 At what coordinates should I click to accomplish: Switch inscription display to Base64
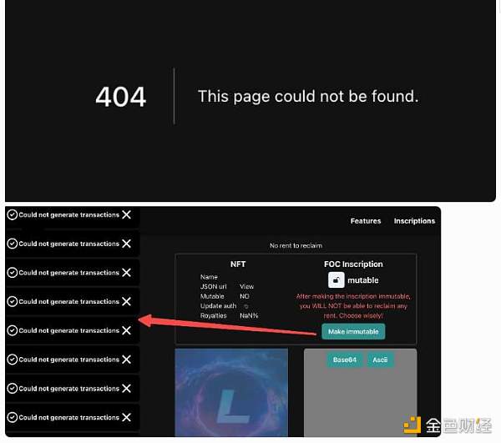[345, 360]
